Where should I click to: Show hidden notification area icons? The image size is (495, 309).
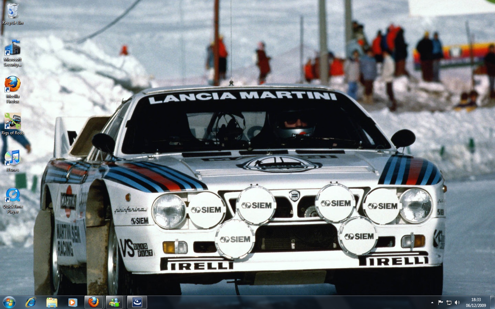pos(432,302)
